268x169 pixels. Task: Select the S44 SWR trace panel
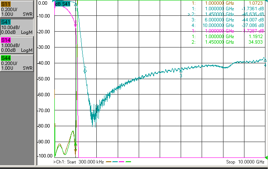(x=17, y=63)
